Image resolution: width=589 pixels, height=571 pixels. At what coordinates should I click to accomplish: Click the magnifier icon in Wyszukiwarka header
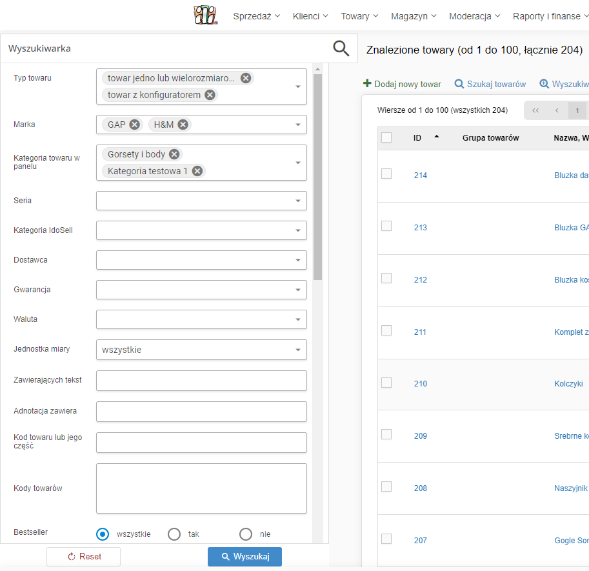pyautogui.click(x=341, y=48)
